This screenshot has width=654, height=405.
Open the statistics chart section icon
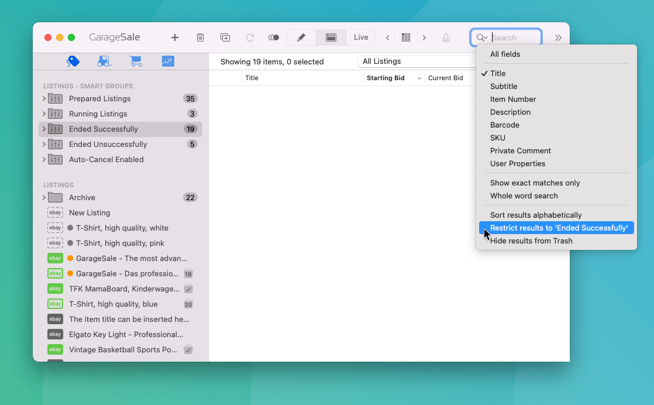[x=168, y=61]
